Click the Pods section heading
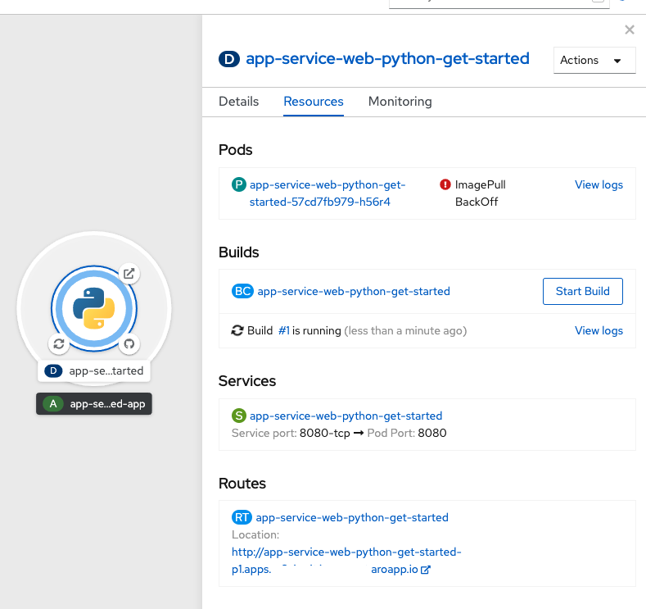 [235, 150]
